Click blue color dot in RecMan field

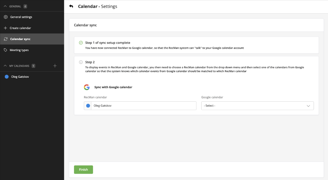88,106
